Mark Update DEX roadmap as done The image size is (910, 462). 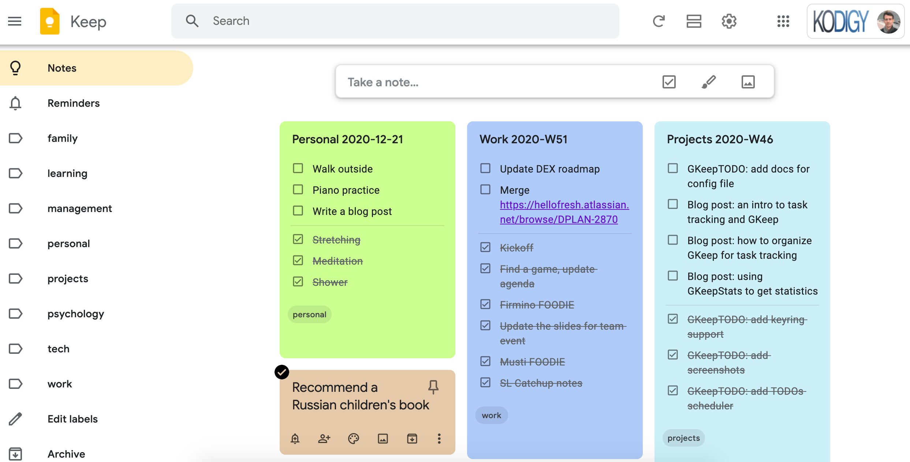pyautogui.click(x=485, y=168)
